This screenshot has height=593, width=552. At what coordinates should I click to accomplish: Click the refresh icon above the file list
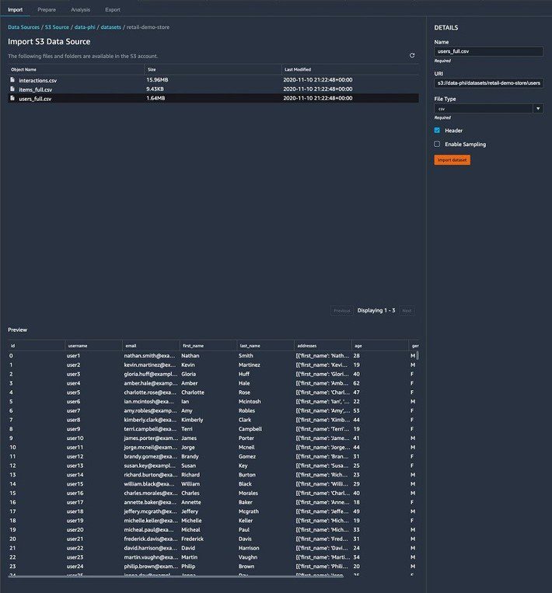412,55
